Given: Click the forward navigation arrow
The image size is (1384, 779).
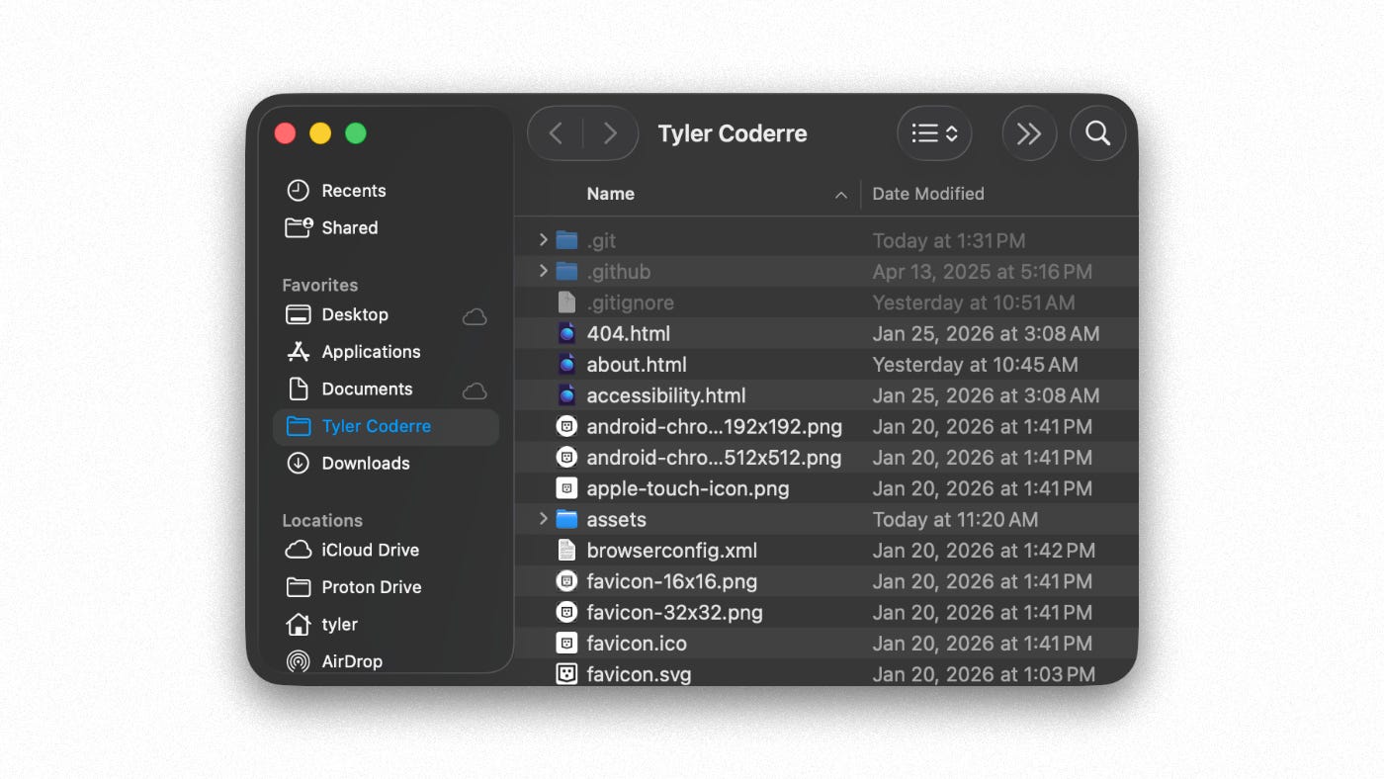Looking at the screenshot, I should (610, 132).
